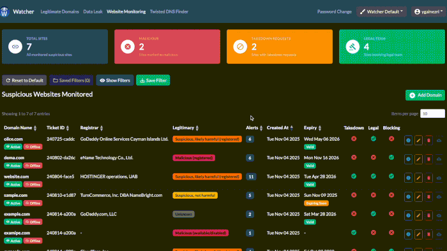Sort table by Registrar
Viewport: 447px width, 251px height.
(x=91, y=128)
